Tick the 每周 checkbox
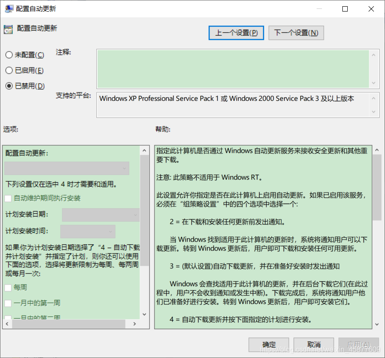 (x=8, y=288)
